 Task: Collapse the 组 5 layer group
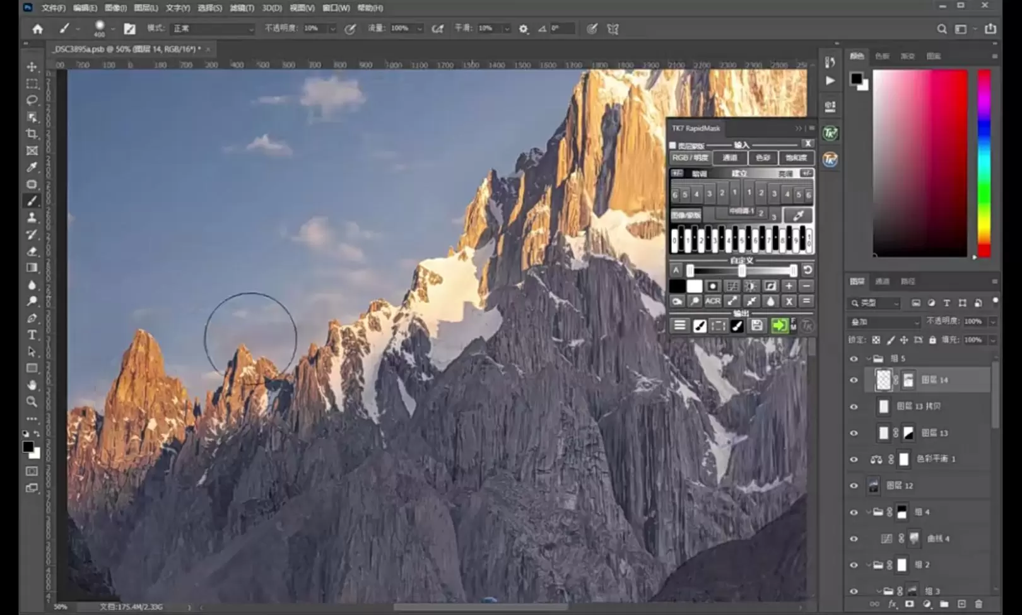(x=868, y=359)
